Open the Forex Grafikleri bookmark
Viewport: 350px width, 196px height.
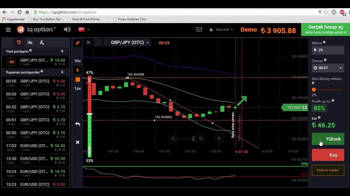pyautogui.click(x=131, y=19)
